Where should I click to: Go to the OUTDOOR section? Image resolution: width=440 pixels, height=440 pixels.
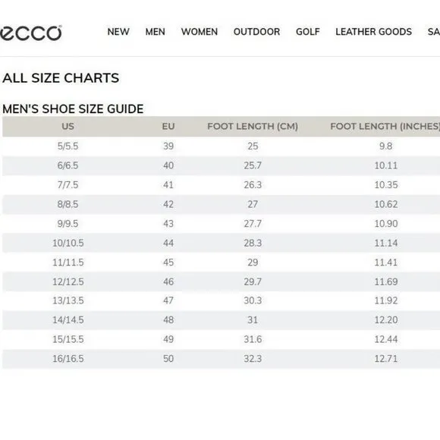(256, 32)
